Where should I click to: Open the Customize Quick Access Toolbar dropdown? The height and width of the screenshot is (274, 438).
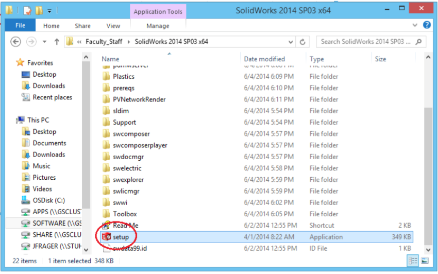pos(49,11)
